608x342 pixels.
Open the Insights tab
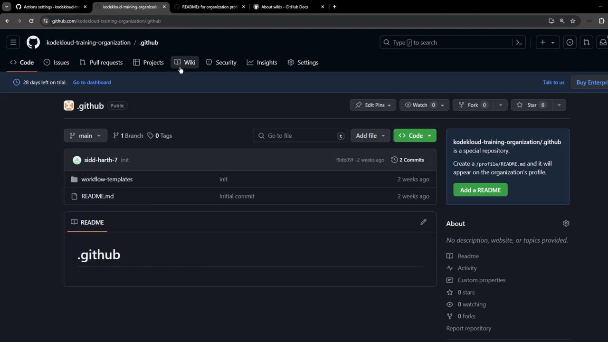[x=262, y=62]
